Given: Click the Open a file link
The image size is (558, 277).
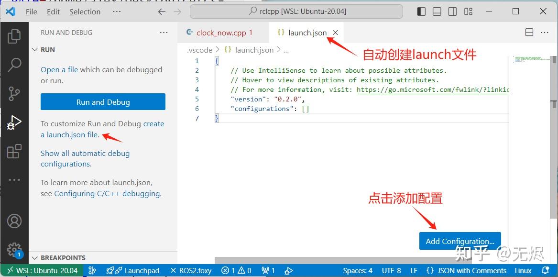Looking at the screenshot, I should pyautogui.click(x=59, y=70).
